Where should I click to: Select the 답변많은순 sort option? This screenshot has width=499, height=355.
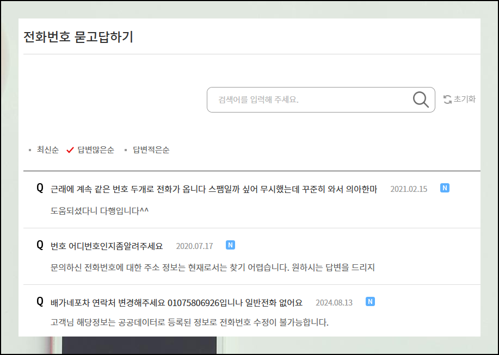click(96, 150)
